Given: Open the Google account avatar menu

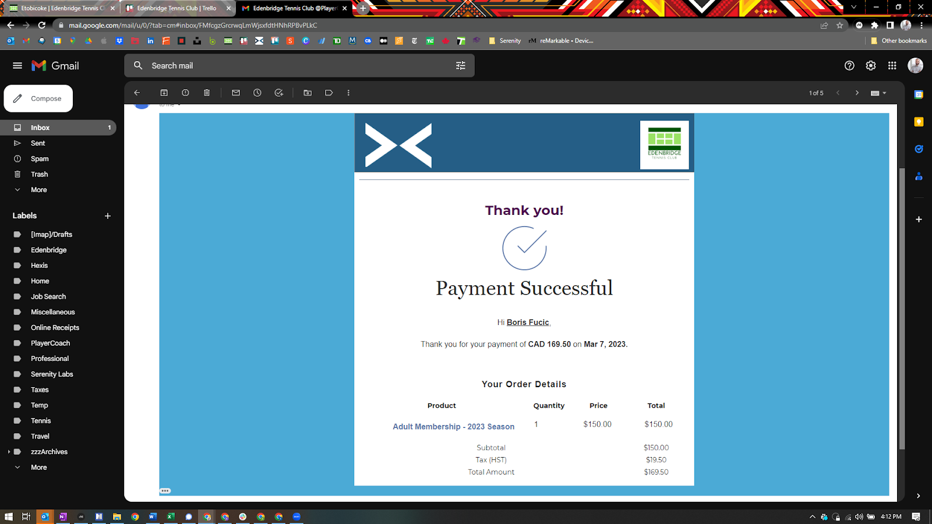Looking at the screenshot, I should (x=916, y=66).
